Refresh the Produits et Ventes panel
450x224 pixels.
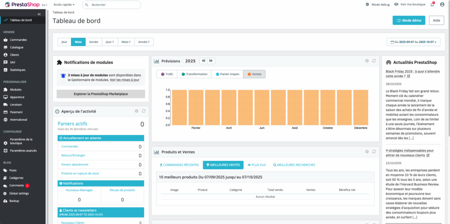pos(374,152)
